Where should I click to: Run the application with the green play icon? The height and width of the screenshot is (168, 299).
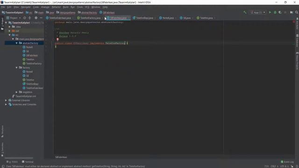point(270,13)
